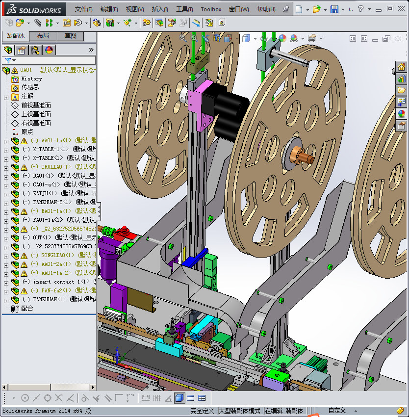Click the Zoom to Fit view icon
Viewport: 409px width, 417px height.
[x=183, y=38]
